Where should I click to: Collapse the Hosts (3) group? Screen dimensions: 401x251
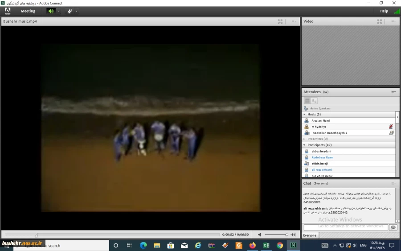click(304, 115)
